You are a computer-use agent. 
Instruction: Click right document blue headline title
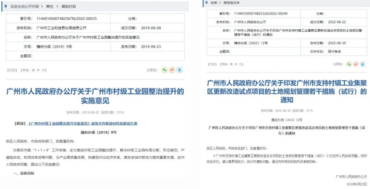pos(287,91)
